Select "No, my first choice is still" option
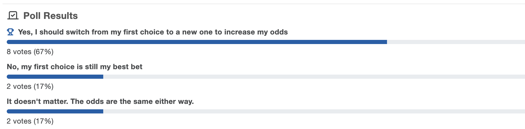The height and width of the screenshot is (129, 525). pos(74,67)
